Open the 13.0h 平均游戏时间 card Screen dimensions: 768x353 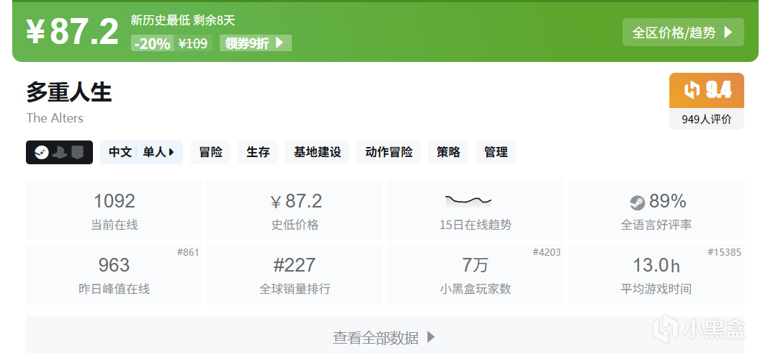tap(656, 274)
